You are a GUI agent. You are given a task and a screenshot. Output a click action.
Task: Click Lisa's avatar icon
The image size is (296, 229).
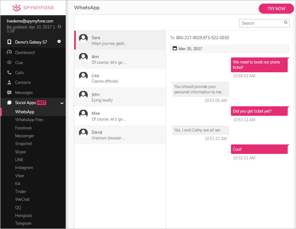(x=83, y=76)
